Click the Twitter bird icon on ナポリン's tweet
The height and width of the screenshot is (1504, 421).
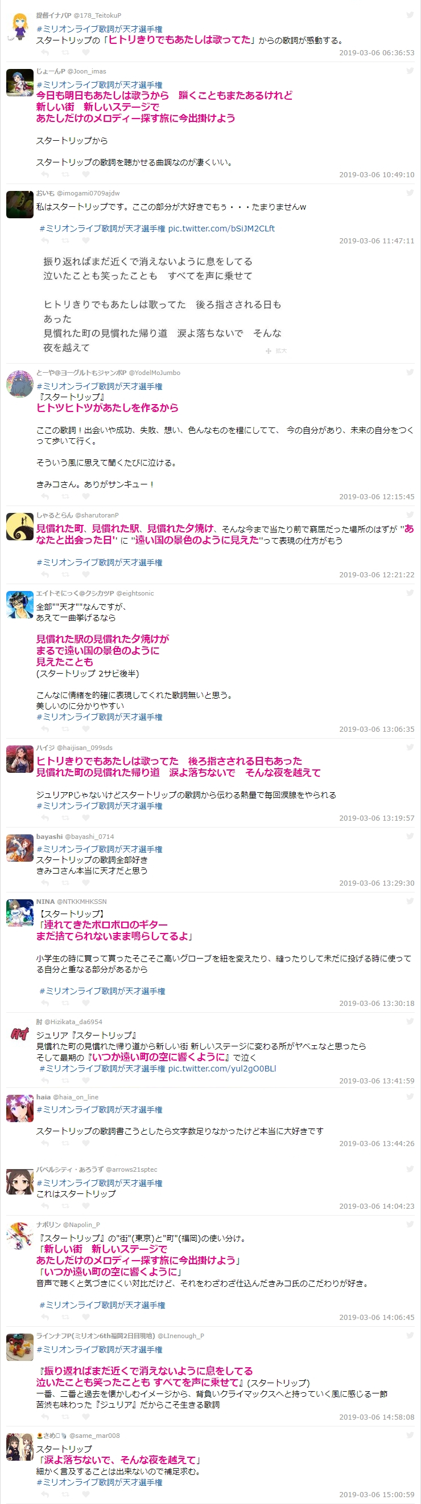point(410,1224)
